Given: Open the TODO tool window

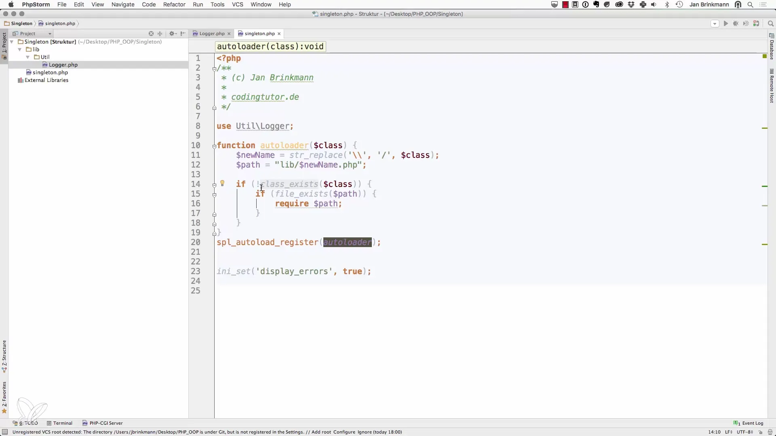Looking at the screenshot, I should [25, 423].
